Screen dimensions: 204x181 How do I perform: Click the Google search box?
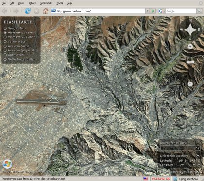(x=181, y=11)
